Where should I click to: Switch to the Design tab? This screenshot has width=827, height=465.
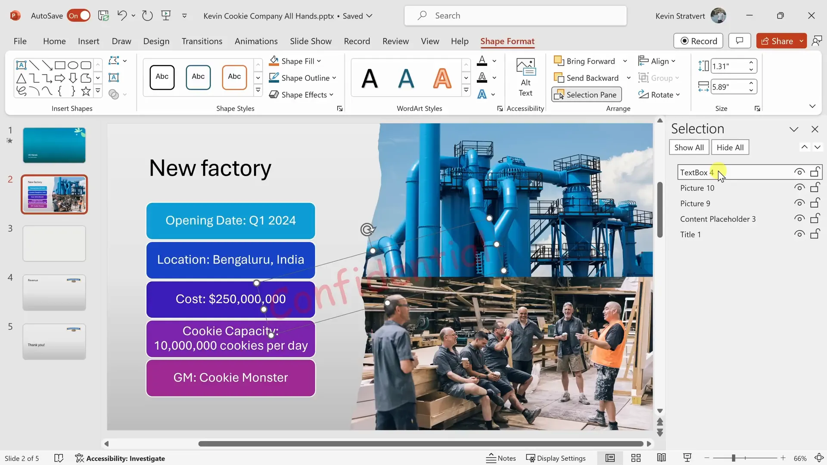(x=156, y=41)
